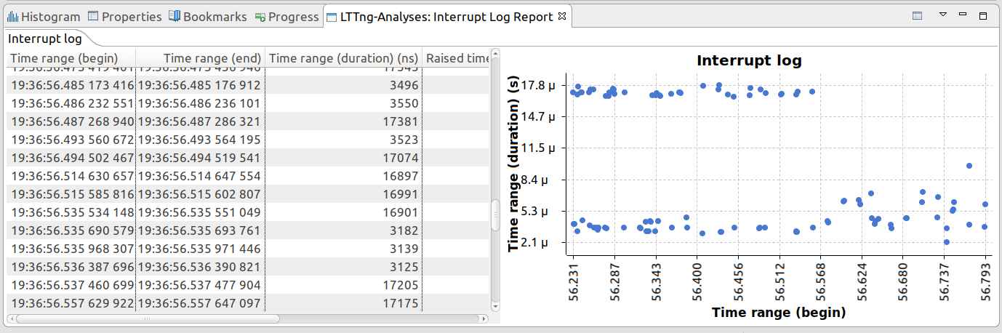Minimize the report view panel
This screenshot has width=1002, height=333.
pyautogui.click(x=963, y=15)
